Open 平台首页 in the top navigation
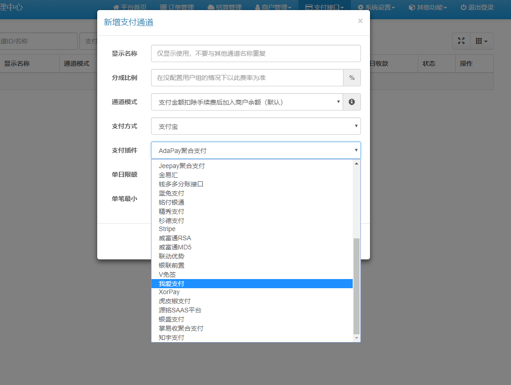The height and width of the screenshot is (385, 511). coord(130,7)
